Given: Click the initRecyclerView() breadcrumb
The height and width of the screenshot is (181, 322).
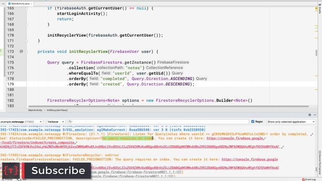Looking at the screenshot, I should (x=57, y=110).
